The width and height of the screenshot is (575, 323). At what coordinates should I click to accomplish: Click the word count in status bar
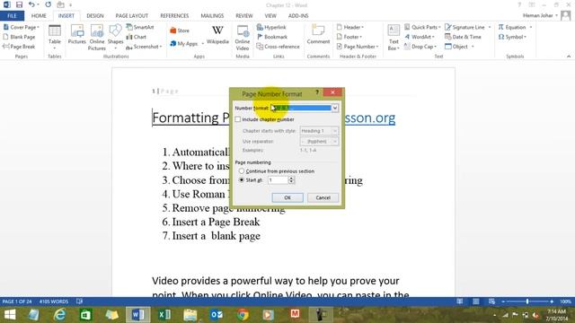(54, 301)
